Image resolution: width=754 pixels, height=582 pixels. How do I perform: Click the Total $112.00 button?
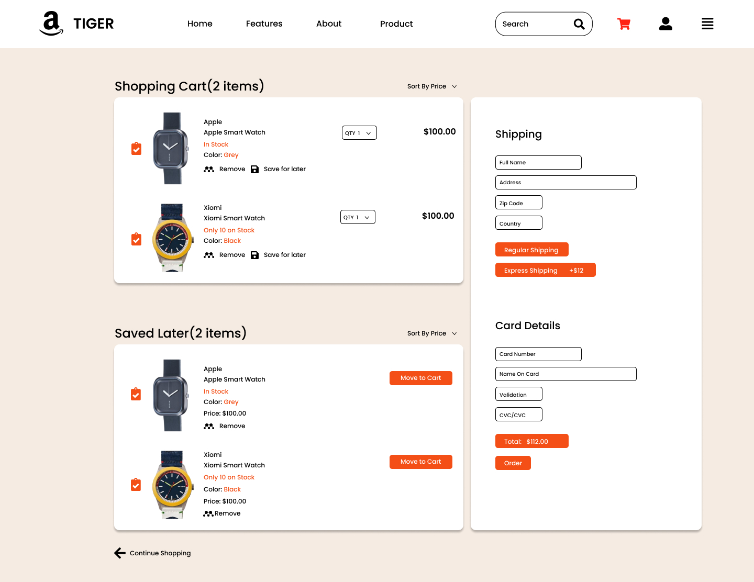[x=532, y=441]
